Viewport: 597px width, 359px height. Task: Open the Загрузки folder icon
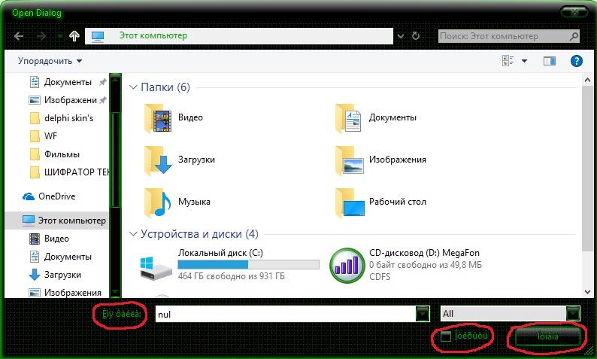click(158, 160)
